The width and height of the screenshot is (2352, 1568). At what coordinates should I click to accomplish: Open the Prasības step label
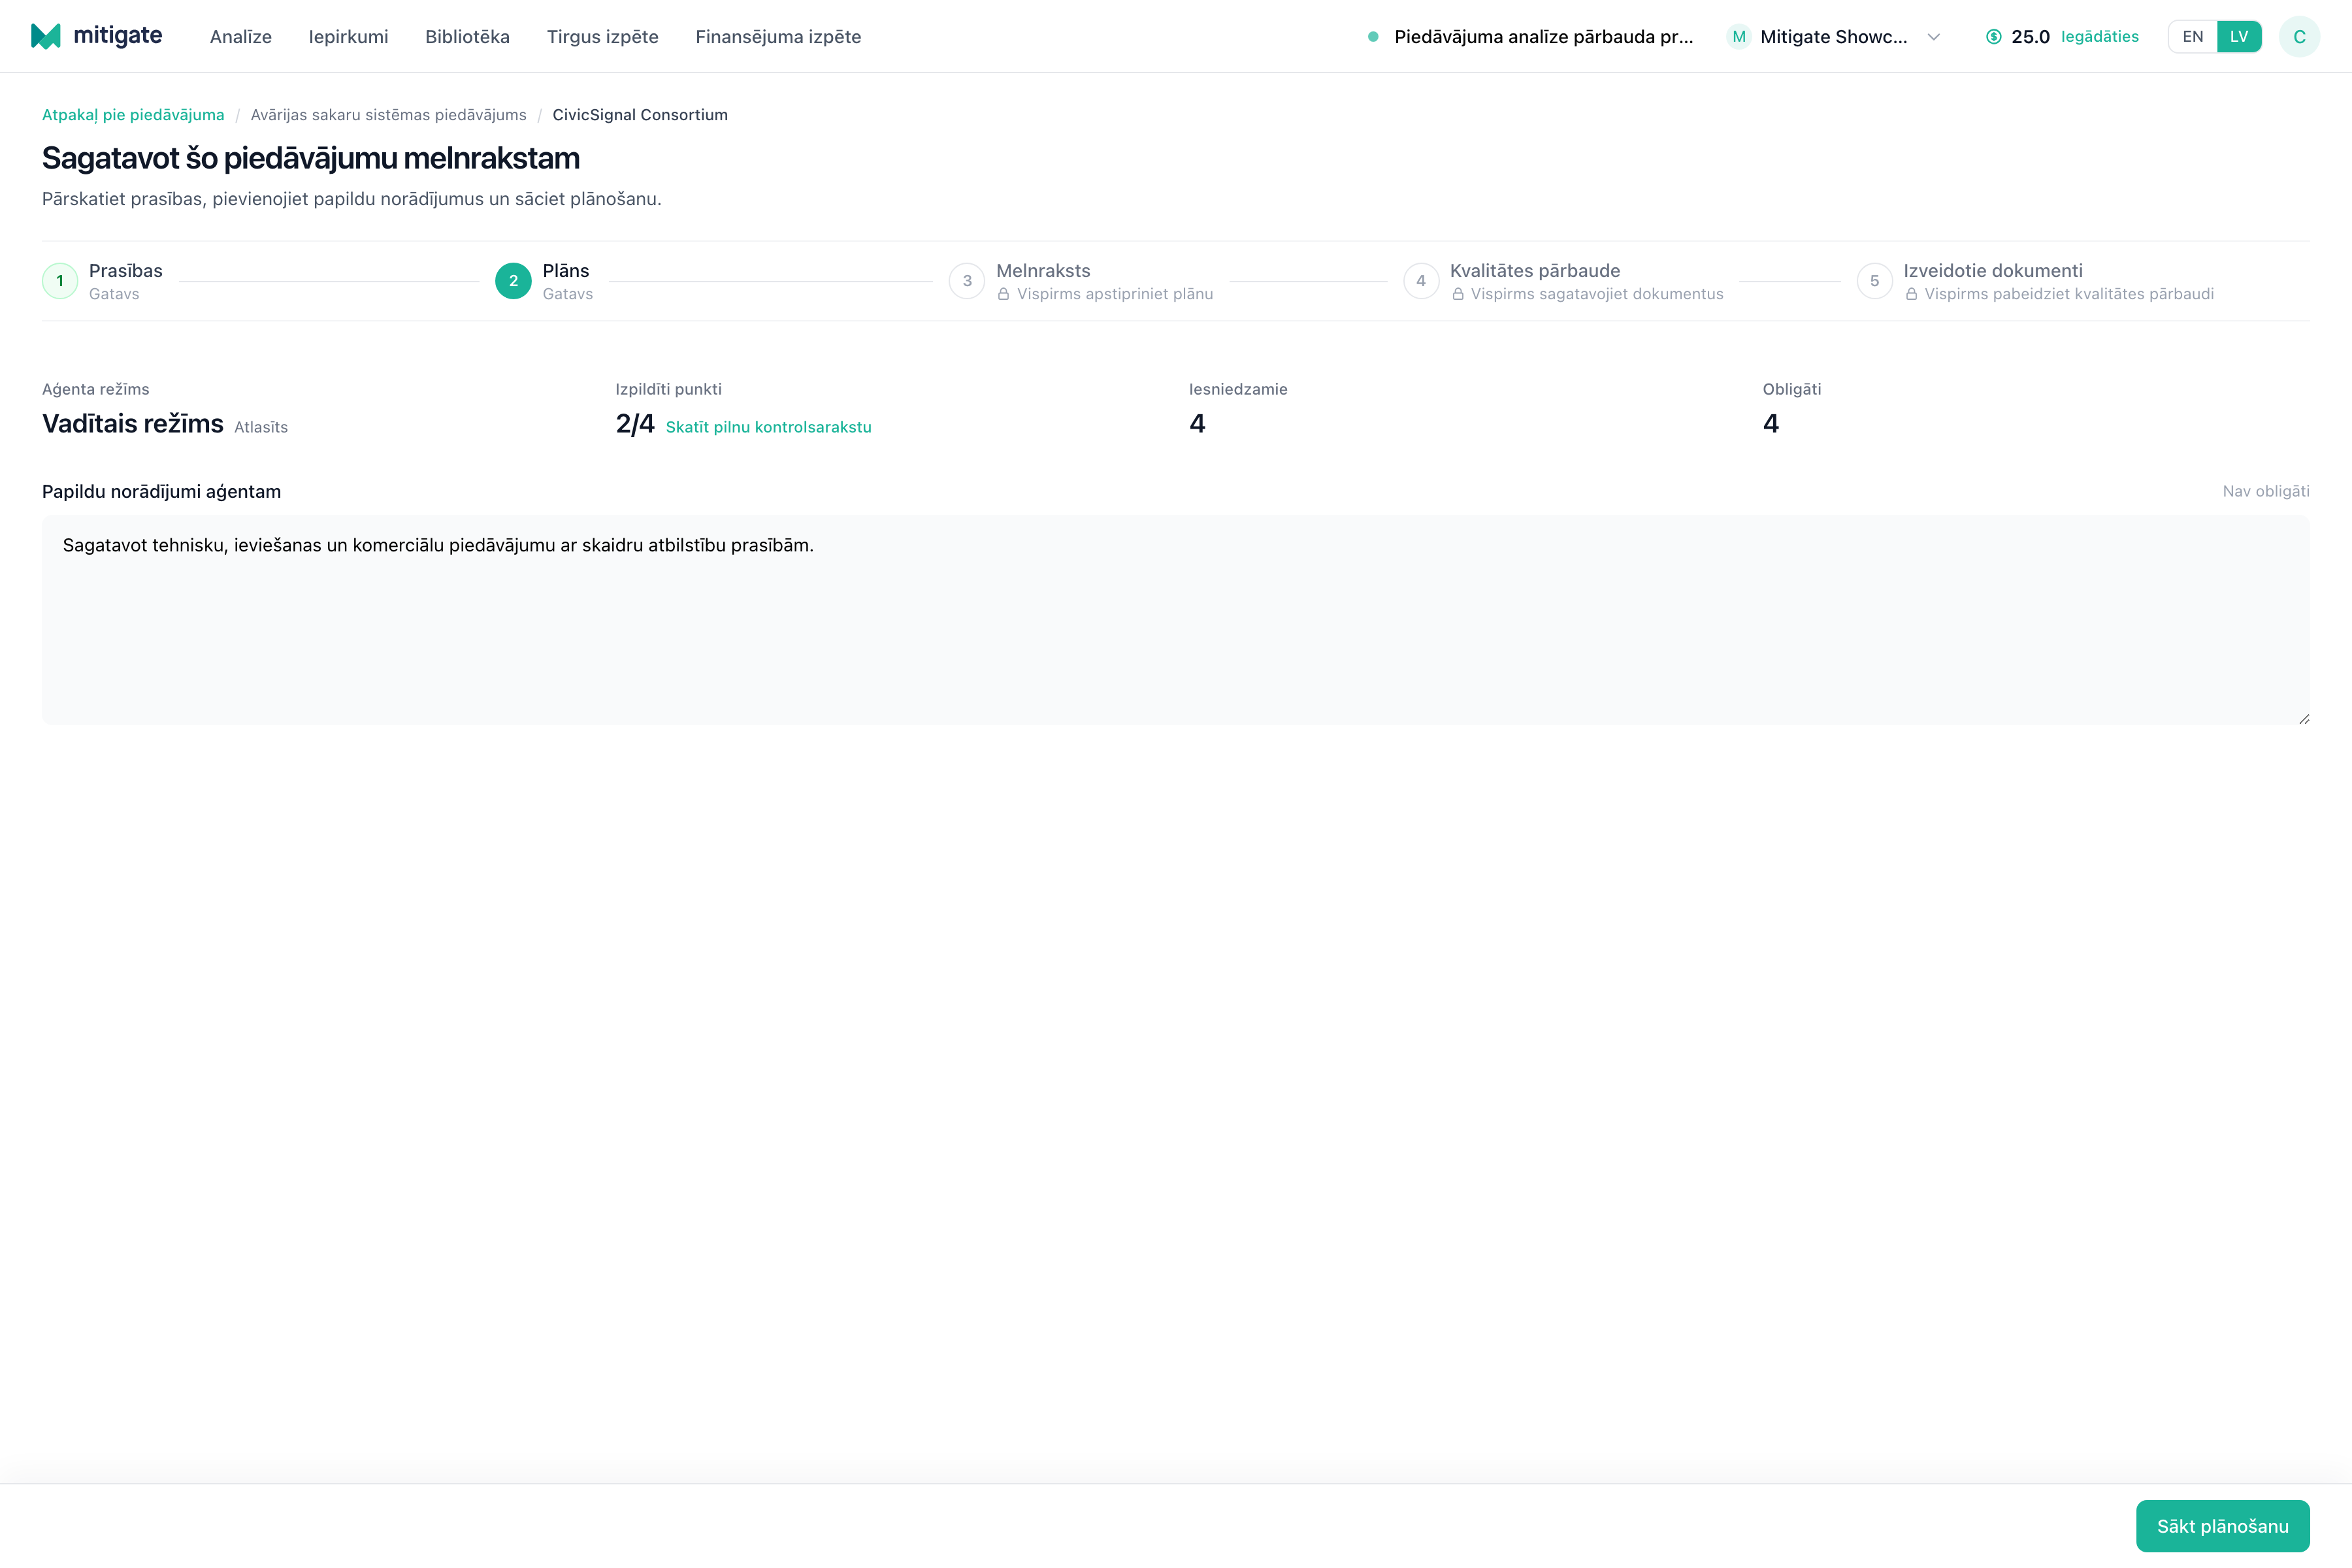tap(126, 271)
